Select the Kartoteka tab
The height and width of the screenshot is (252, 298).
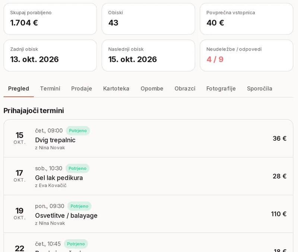coord(116,89)
